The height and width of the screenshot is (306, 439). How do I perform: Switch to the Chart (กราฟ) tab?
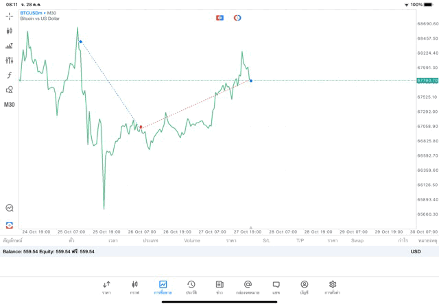[134, 287]
